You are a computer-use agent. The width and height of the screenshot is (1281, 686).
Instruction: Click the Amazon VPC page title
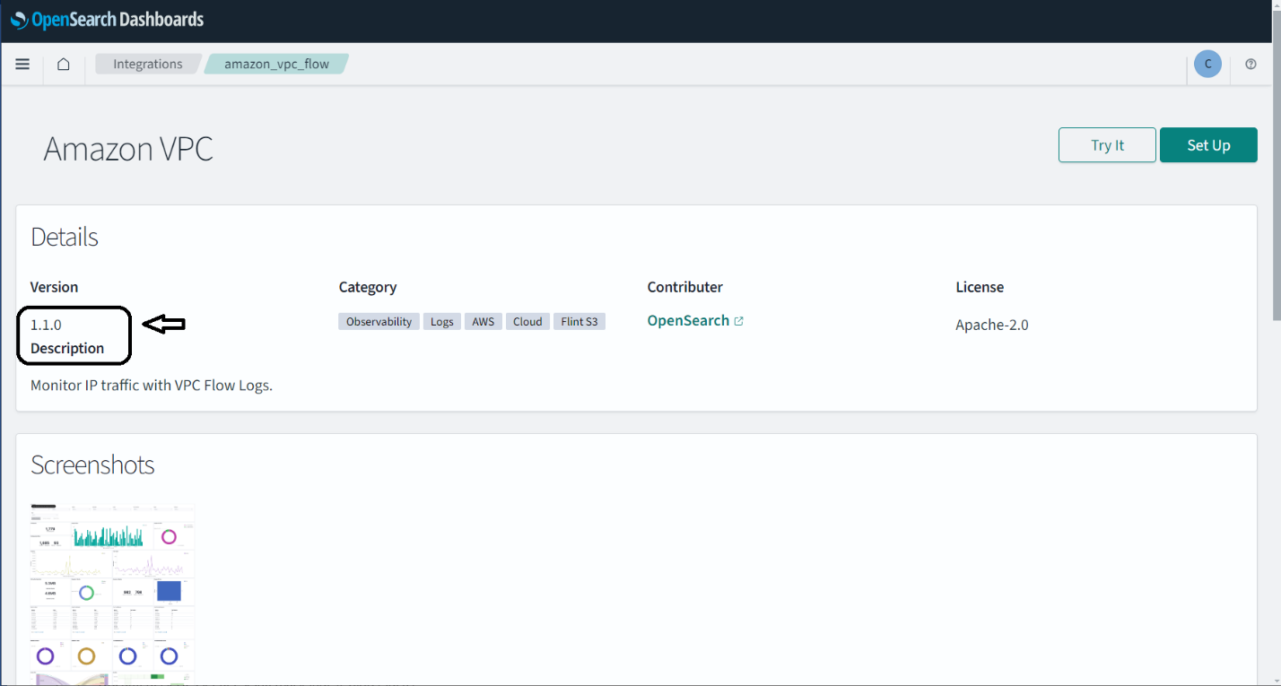coord(128,149)
